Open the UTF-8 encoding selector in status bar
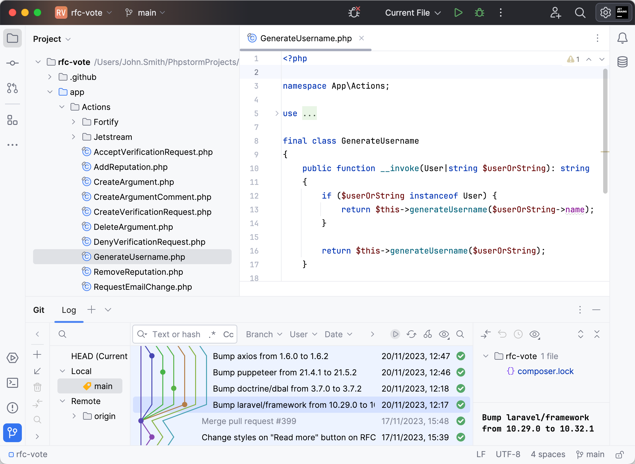Image resolution: width=635 pixels, height=464 pixels. pyautogui.click(x=508, y=455)
